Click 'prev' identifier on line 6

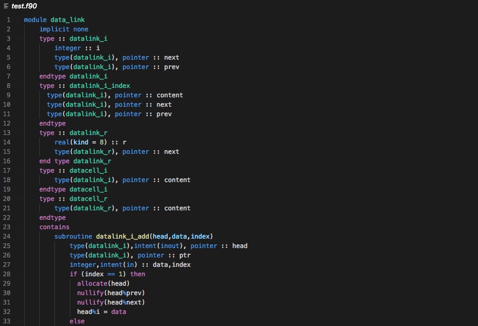(x=171, y=67)
